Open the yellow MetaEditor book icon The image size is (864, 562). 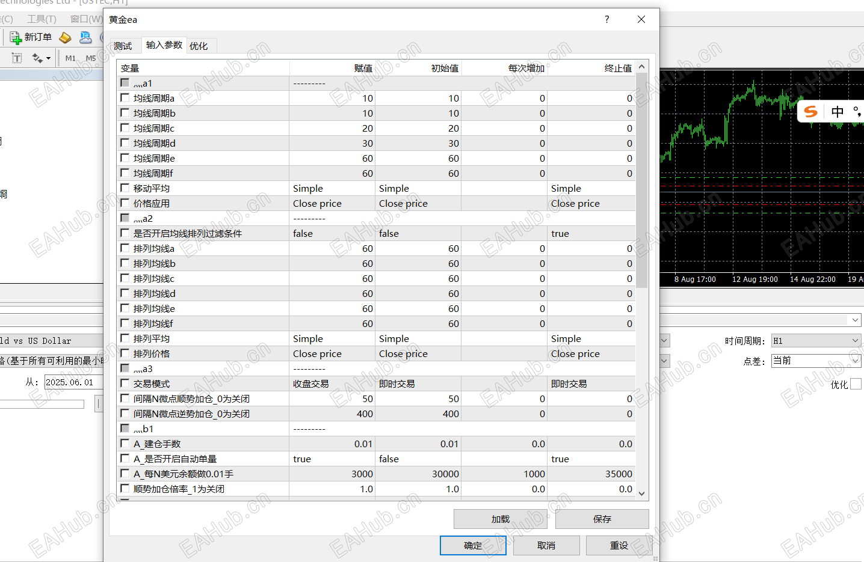click(65, 38)
